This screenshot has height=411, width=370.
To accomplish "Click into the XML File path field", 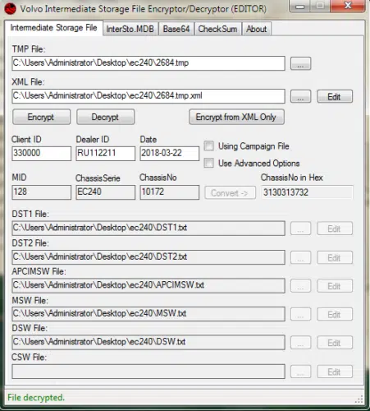I will (x=148, y=96).
